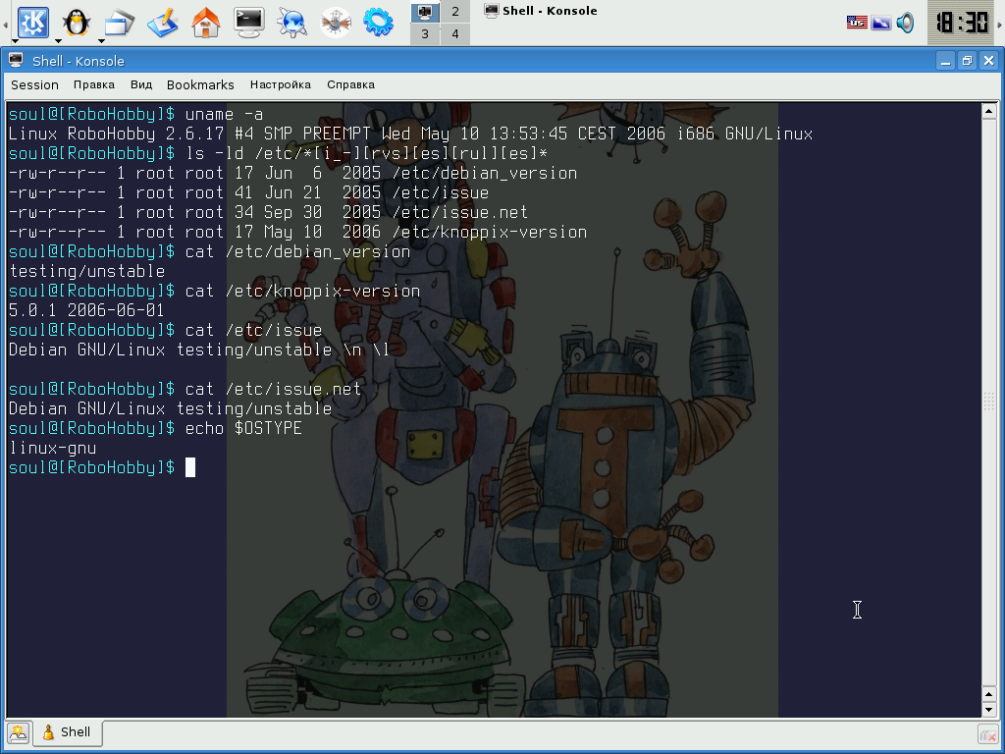Click the 'cat /etc/debian_version' command
1005x754 pixels.
point(297,252)
